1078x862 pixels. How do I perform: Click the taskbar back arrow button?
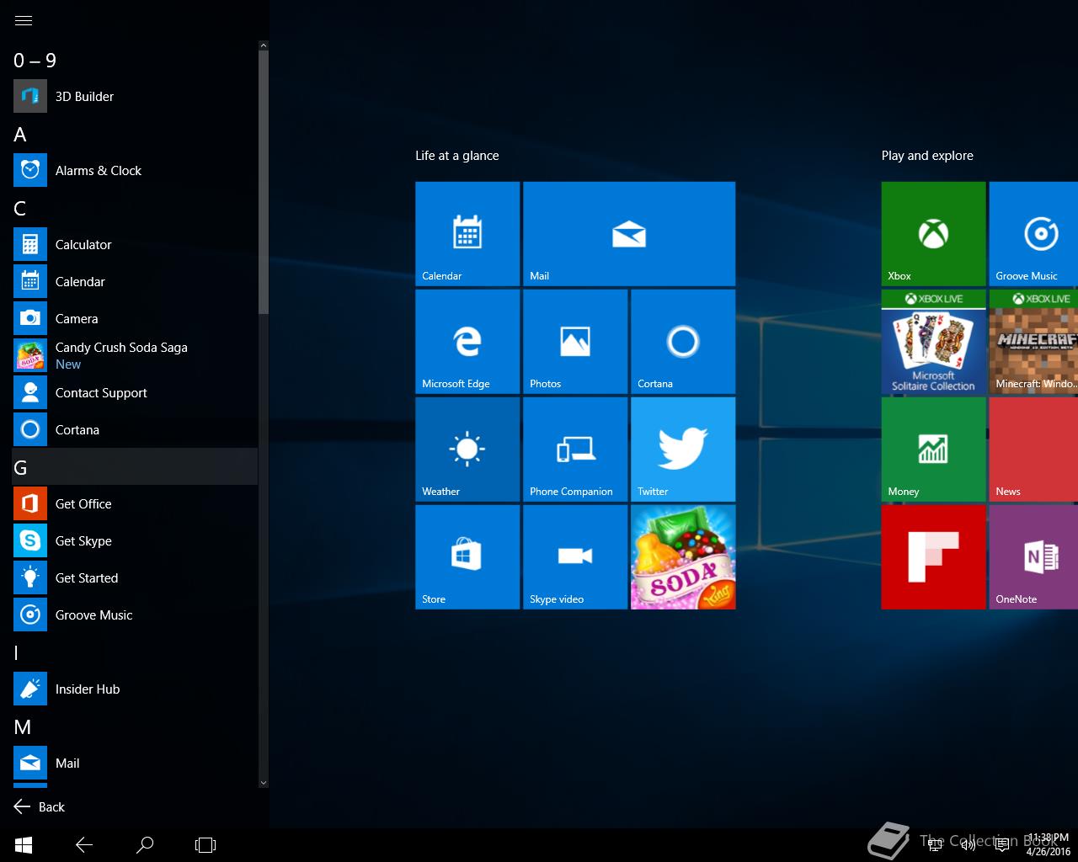pyautogui.click(x=84, y=845)
